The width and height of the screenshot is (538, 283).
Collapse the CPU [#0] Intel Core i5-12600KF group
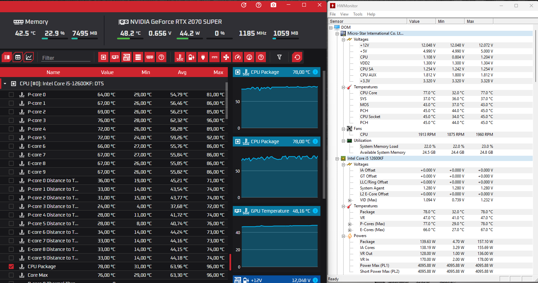tap(5, 84)
